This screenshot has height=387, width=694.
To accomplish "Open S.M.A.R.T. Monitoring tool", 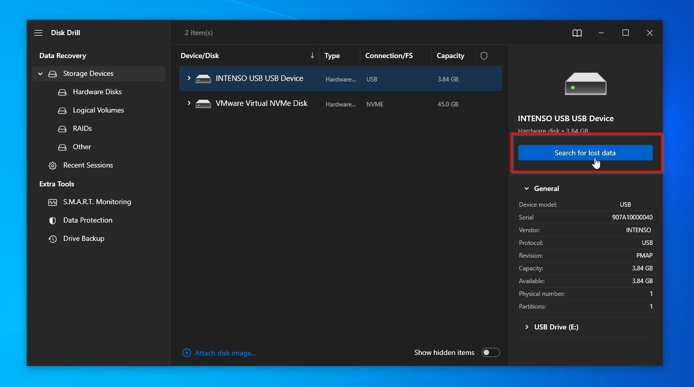I will tap(97, 202).
